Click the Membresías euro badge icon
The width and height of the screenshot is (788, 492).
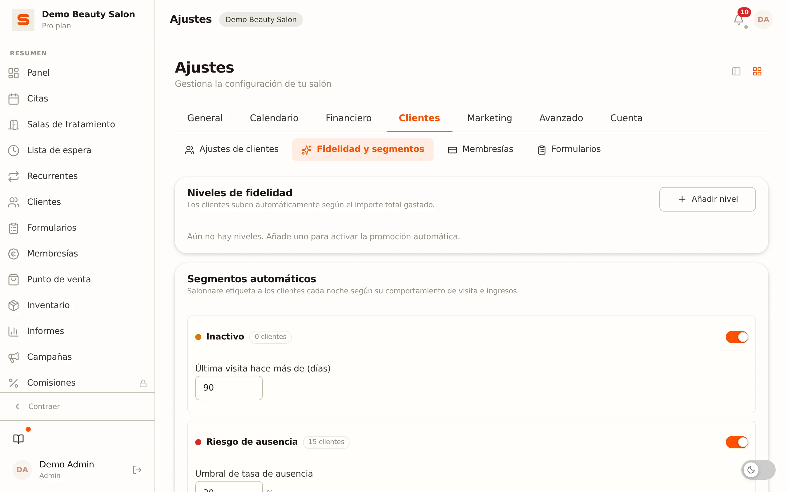[13, 254]
